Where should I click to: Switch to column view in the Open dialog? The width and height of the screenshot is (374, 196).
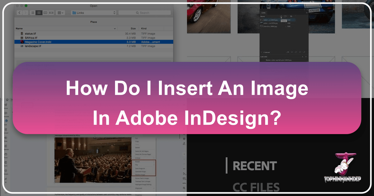click(45, 12)
